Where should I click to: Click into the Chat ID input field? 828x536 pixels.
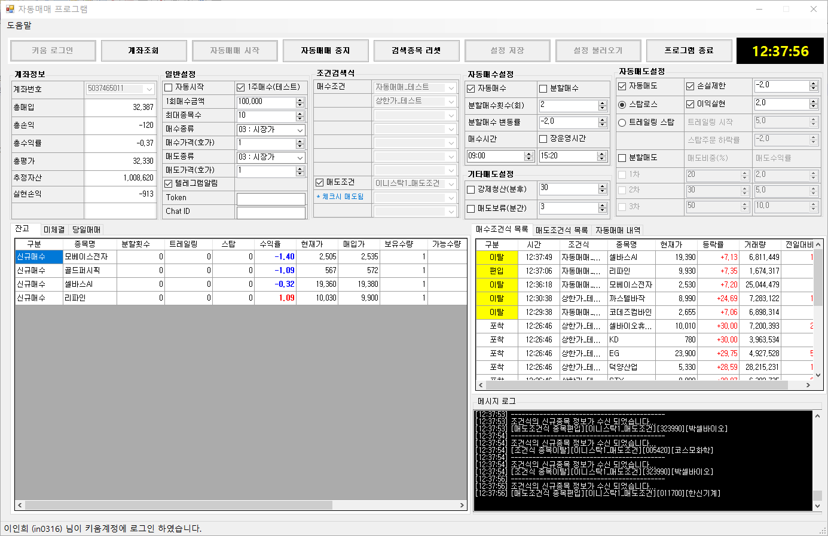pos(271,212)
